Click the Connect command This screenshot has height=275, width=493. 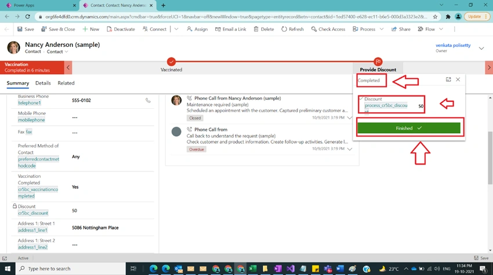(x=154, y=29)
